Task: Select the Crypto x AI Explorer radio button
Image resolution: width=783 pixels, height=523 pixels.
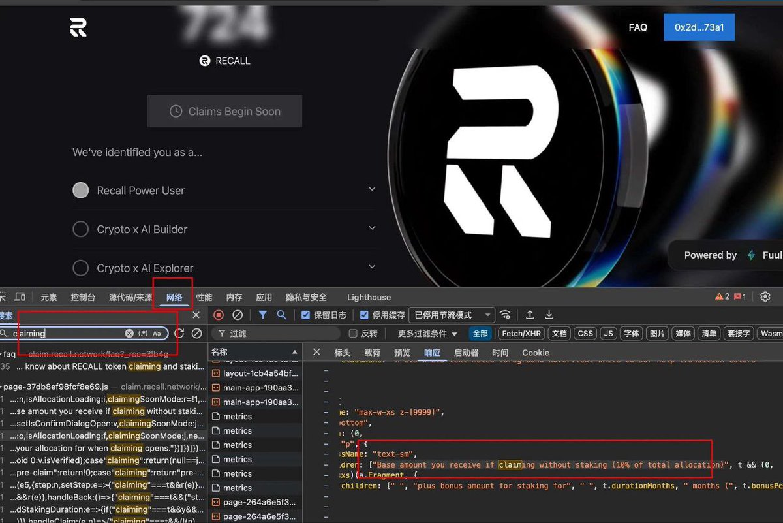Action: pyautogui.click(x=80, y=268)
